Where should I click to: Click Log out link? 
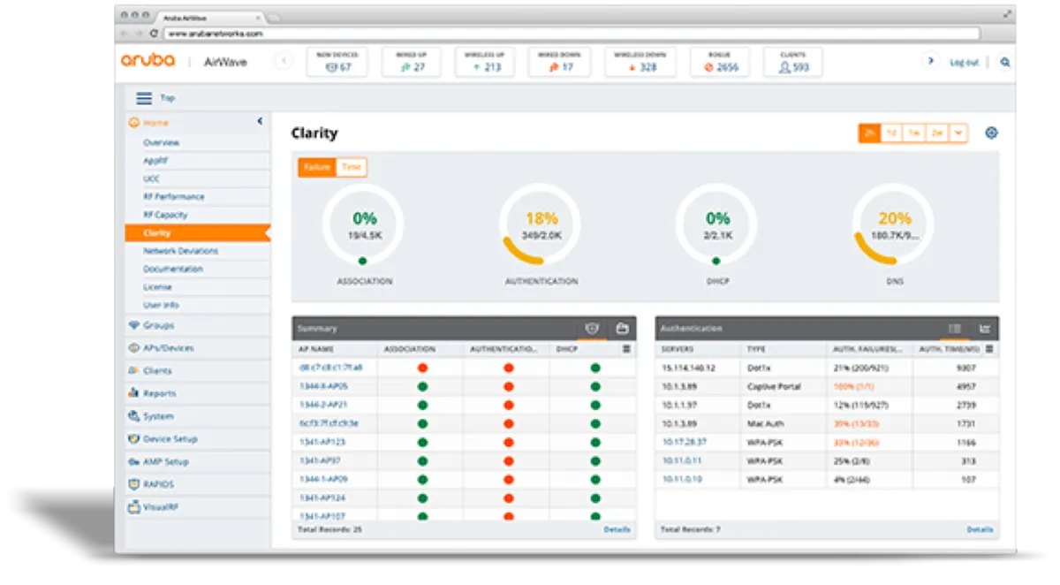pos(964,62)
